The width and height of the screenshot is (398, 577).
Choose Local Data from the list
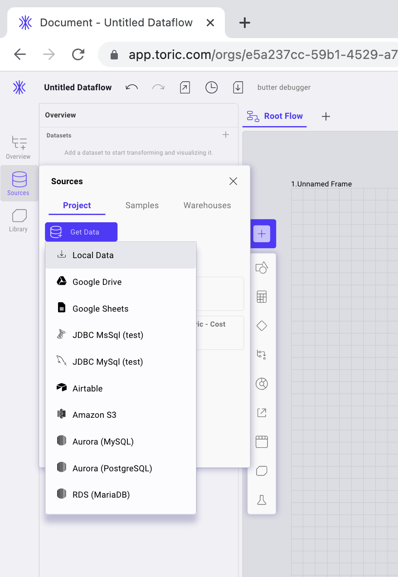tap(121, 255)
